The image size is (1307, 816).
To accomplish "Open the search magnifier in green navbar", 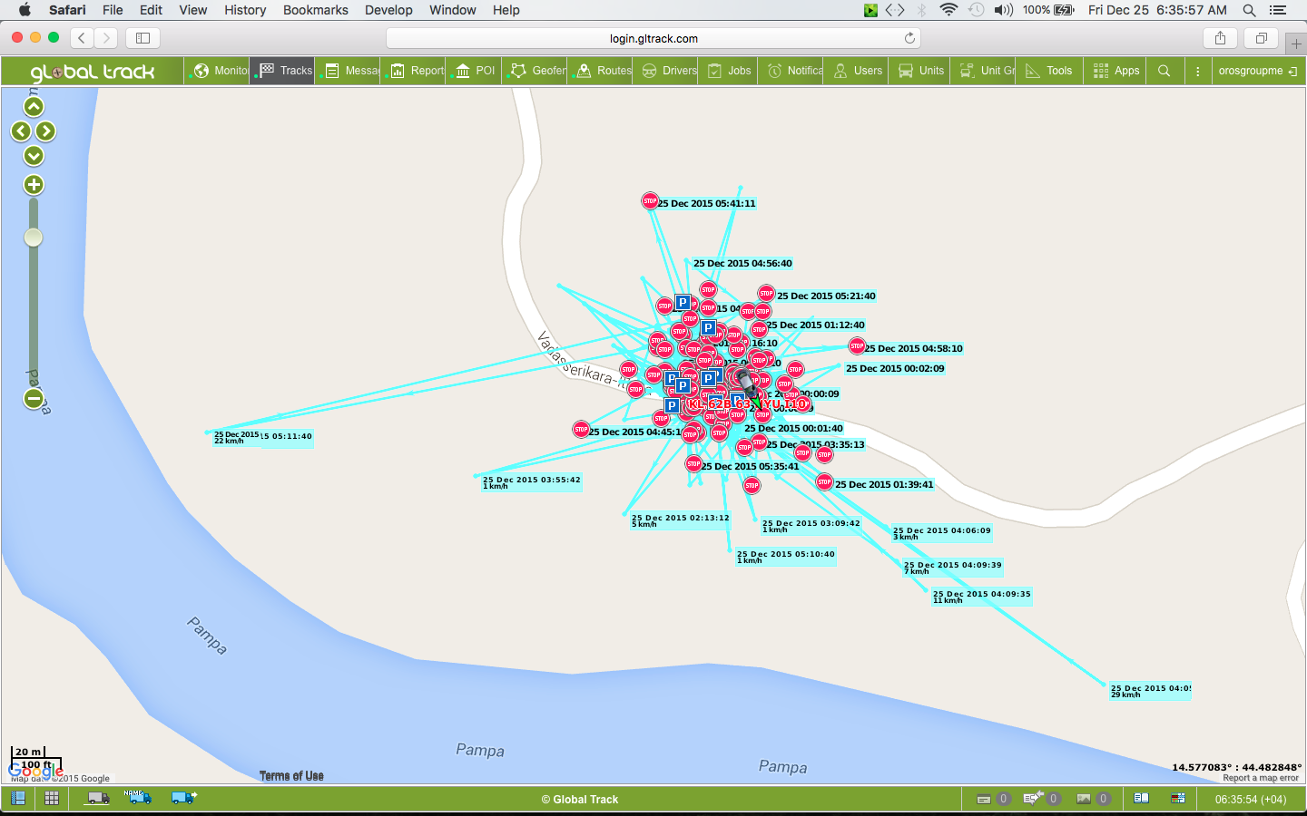I will tap(1165, 71).
